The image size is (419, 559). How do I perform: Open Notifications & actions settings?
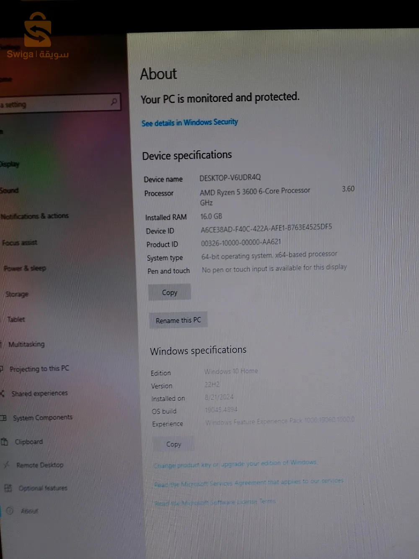tap(34, 216)
